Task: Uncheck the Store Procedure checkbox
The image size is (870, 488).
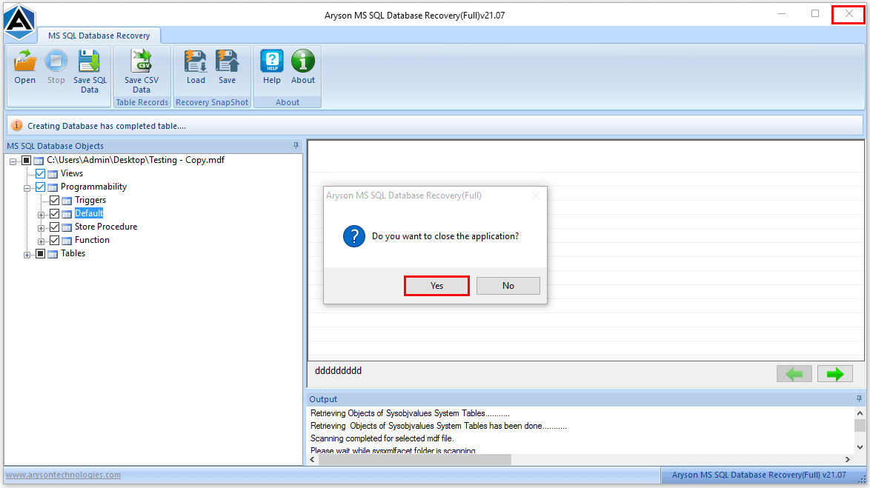Action: (54, 227)
